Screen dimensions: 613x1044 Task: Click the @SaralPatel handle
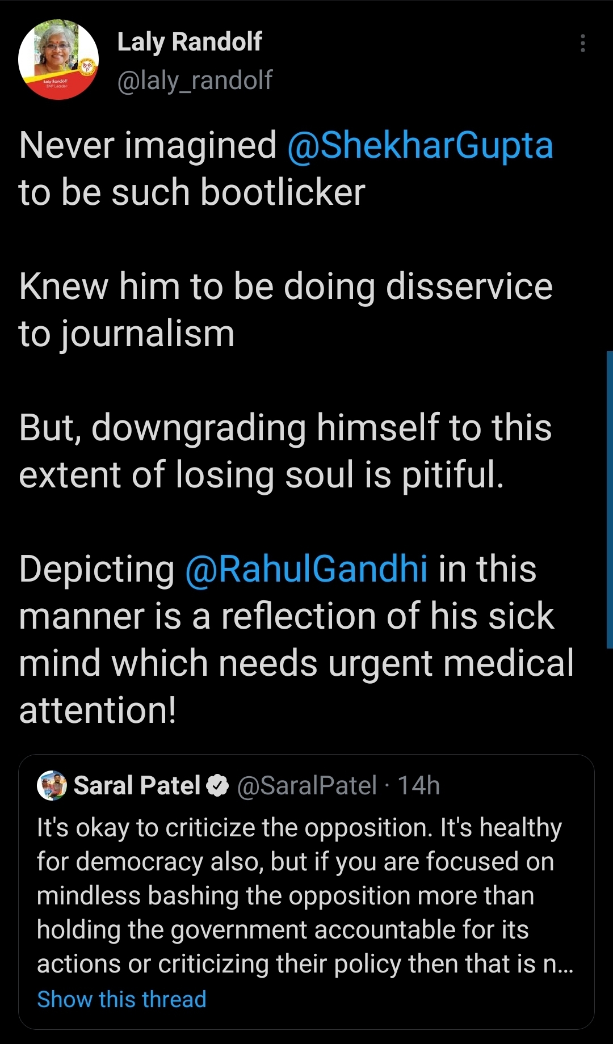point(306,786)
